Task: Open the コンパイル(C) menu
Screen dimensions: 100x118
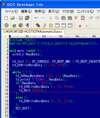Action: tap(85, 11)
